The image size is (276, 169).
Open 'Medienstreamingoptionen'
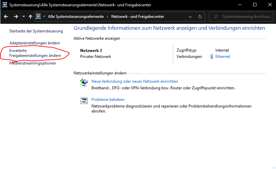pyautogui.click(x=32, y=63)
